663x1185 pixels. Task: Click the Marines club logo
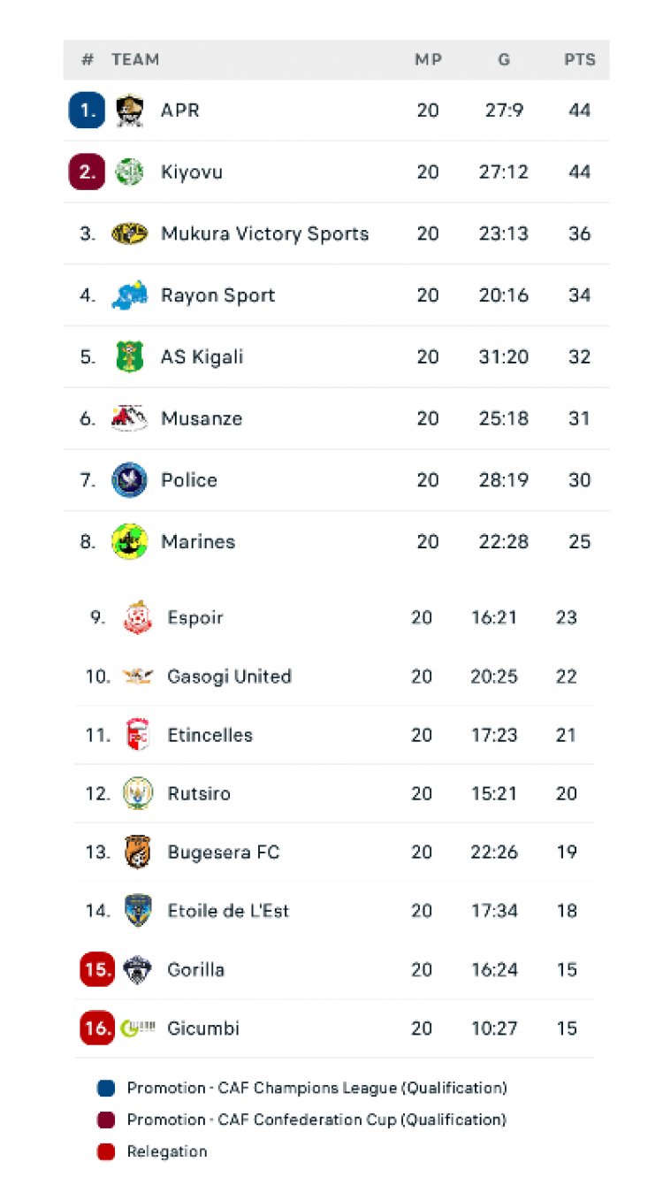click(x=129, y=541)
